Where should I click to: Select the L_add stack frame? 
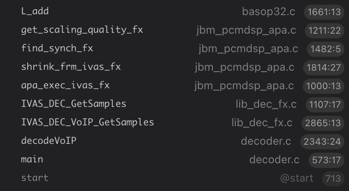(x=35, y=11)
